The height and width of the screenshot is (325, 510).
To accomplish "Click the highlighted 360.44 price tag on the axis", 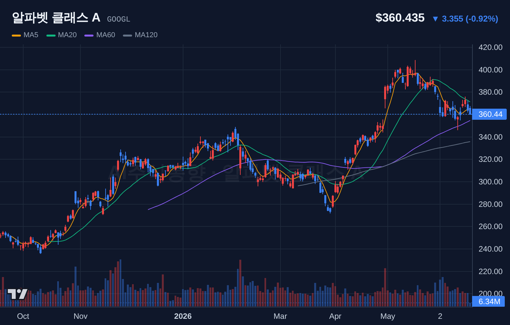I will point(489,114).
